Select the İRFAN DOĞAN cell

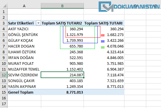pos(24,58)
